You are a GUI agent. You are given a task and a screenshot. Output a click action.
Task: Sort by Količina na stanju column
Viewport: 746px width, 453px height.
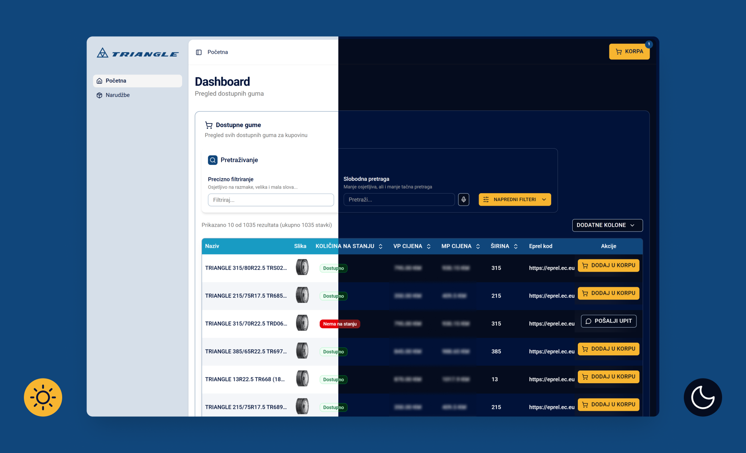[349, 246]
